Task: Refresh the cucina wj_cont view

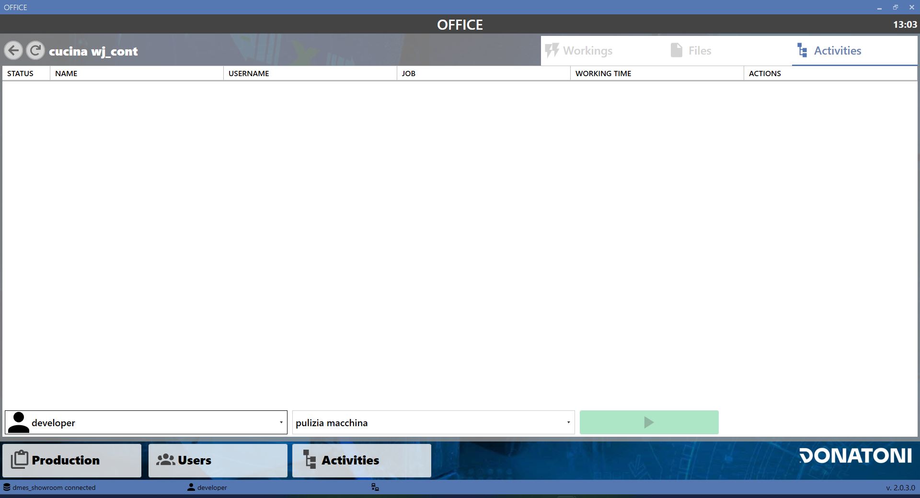Action: click(35, 50)
